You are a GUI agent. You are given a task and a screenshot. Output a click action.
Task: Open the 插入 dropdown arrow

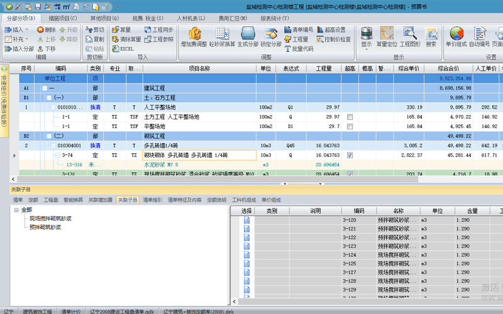pos(26,30)
